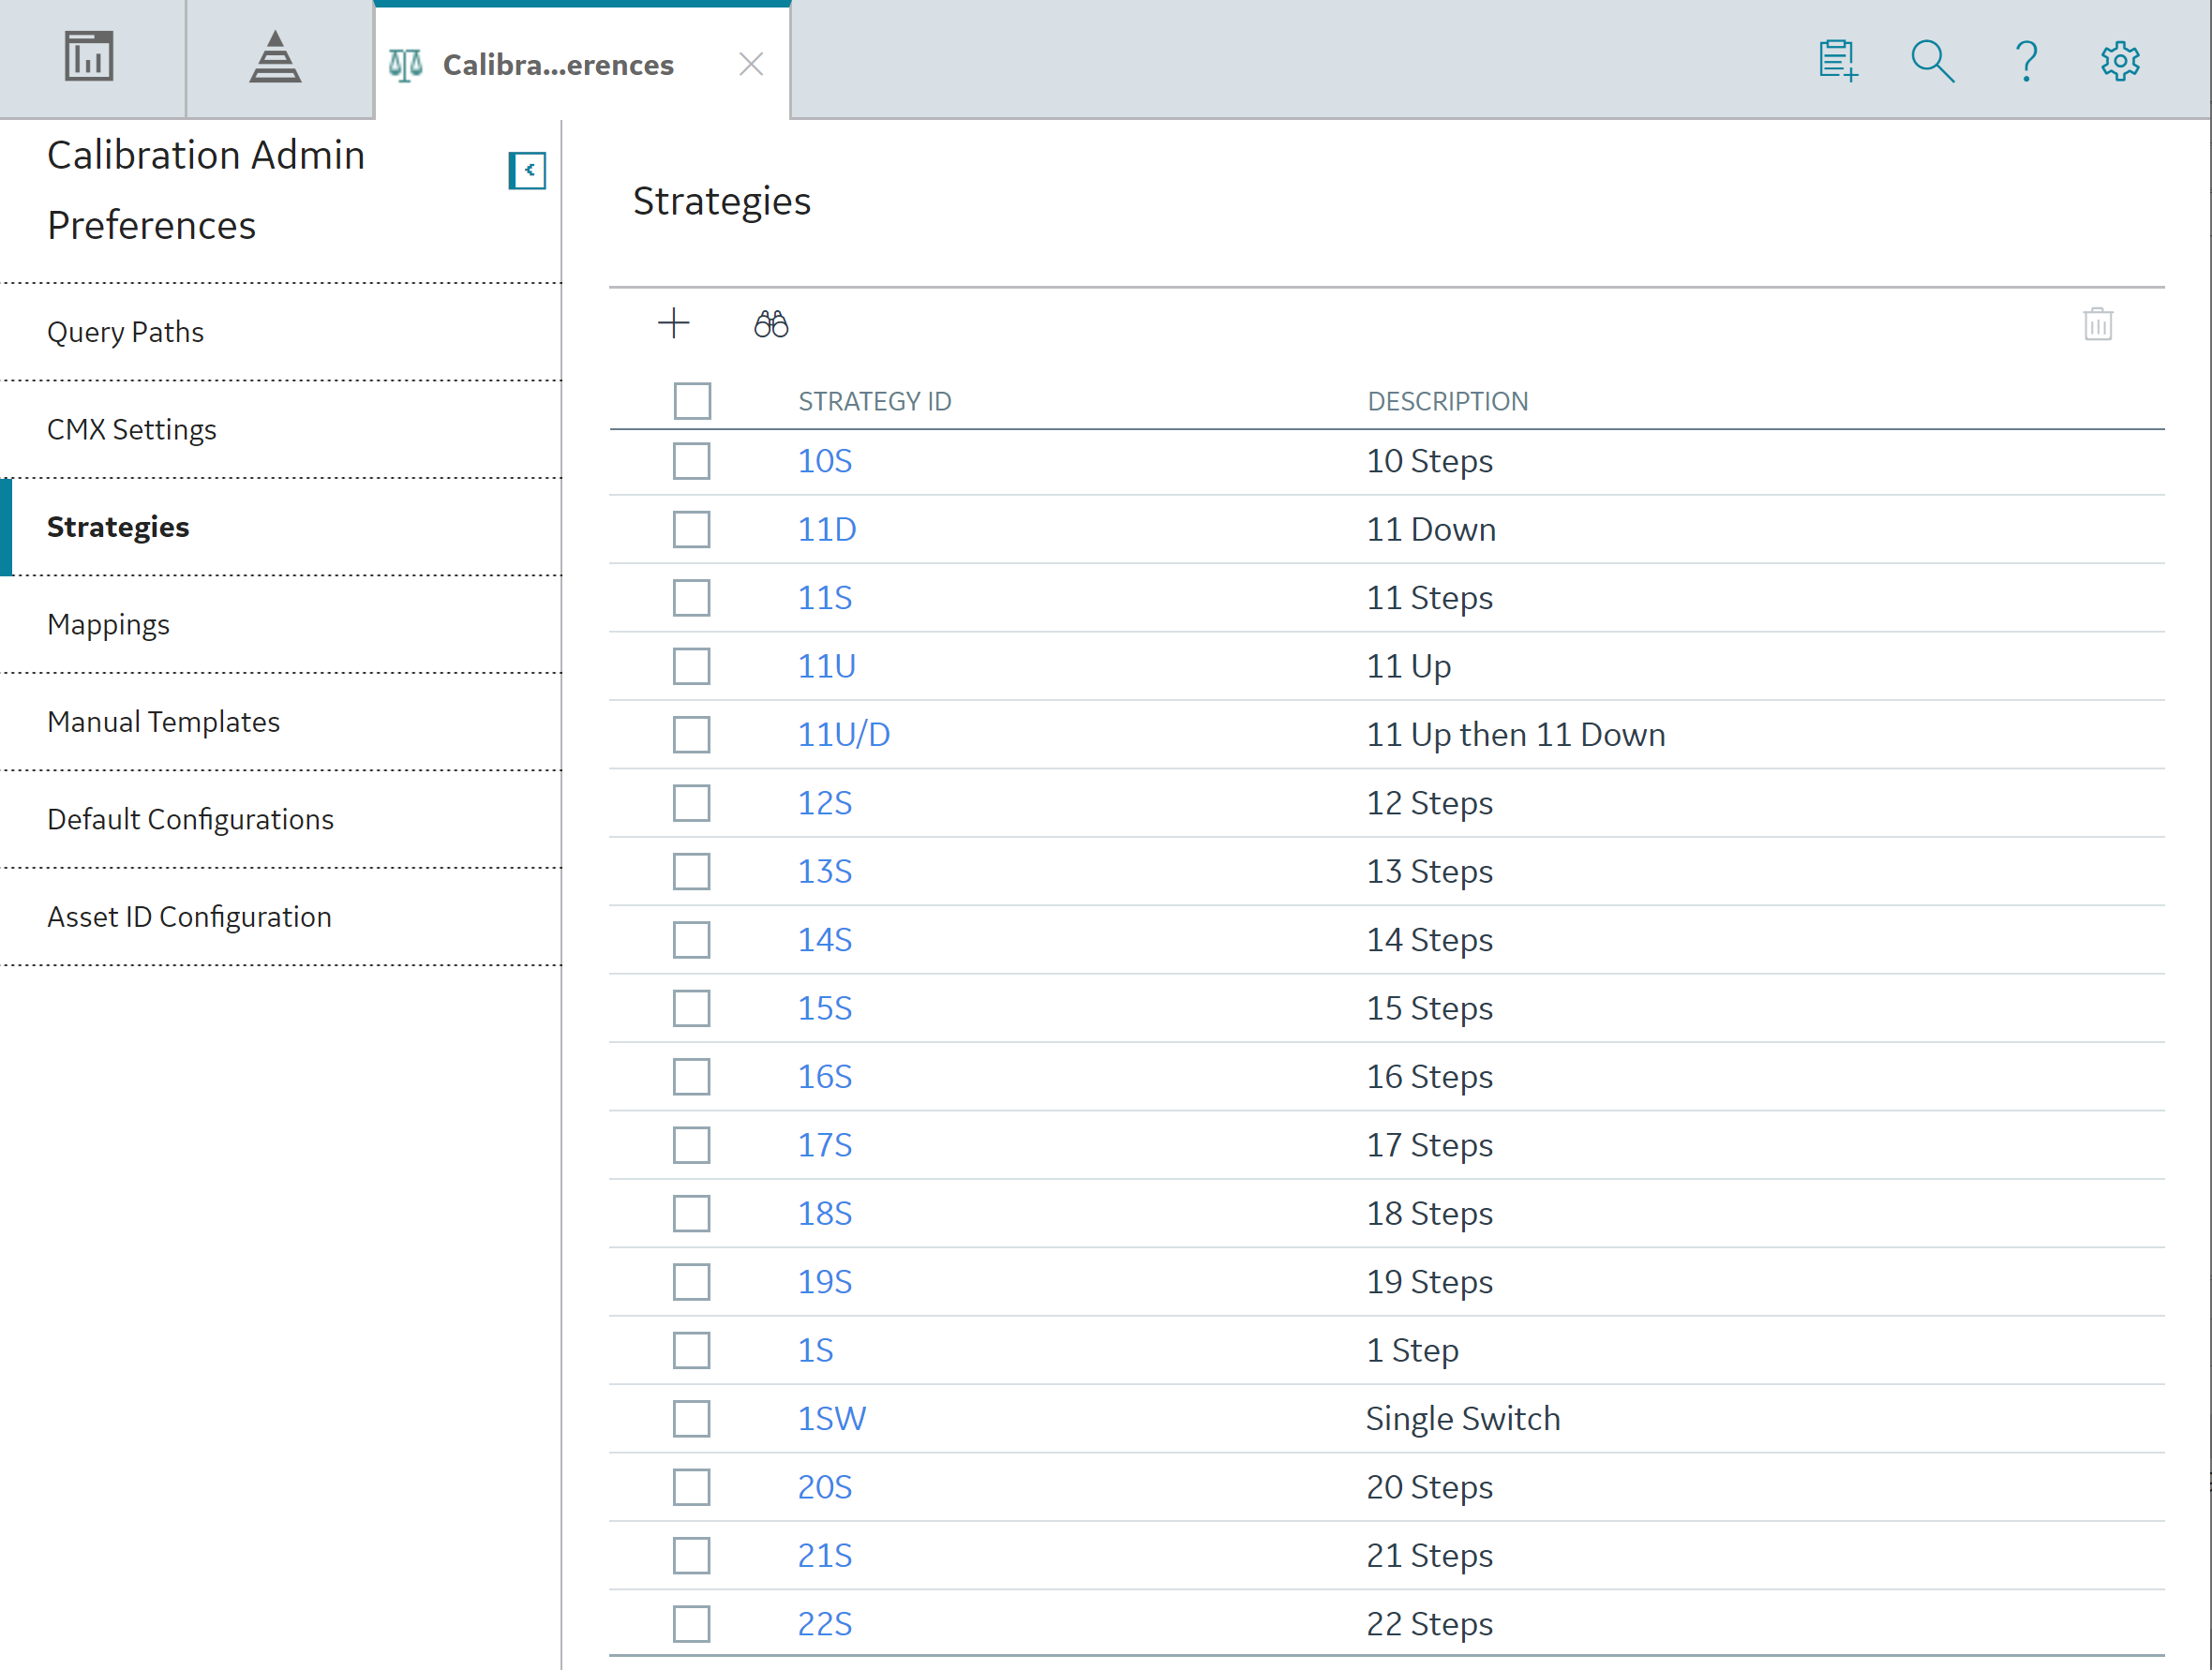
Task: Toggle the select-all checkbox in header row
Action: [692, 401]
